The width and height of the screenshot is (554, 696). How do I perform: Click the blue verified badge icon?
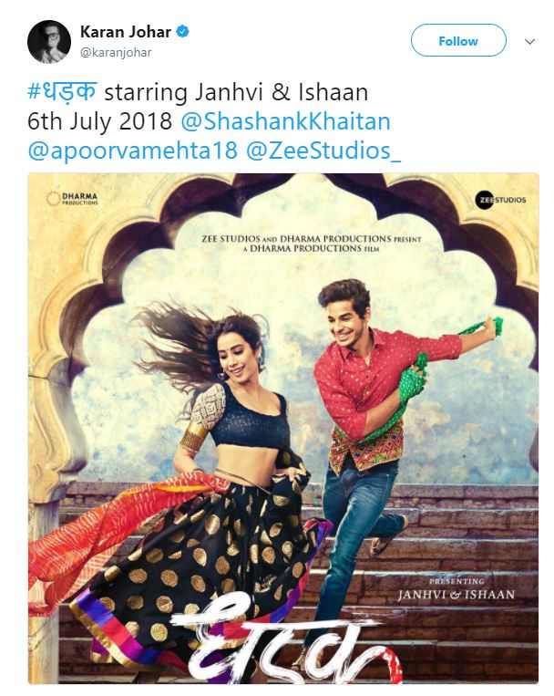pos(183,32)
